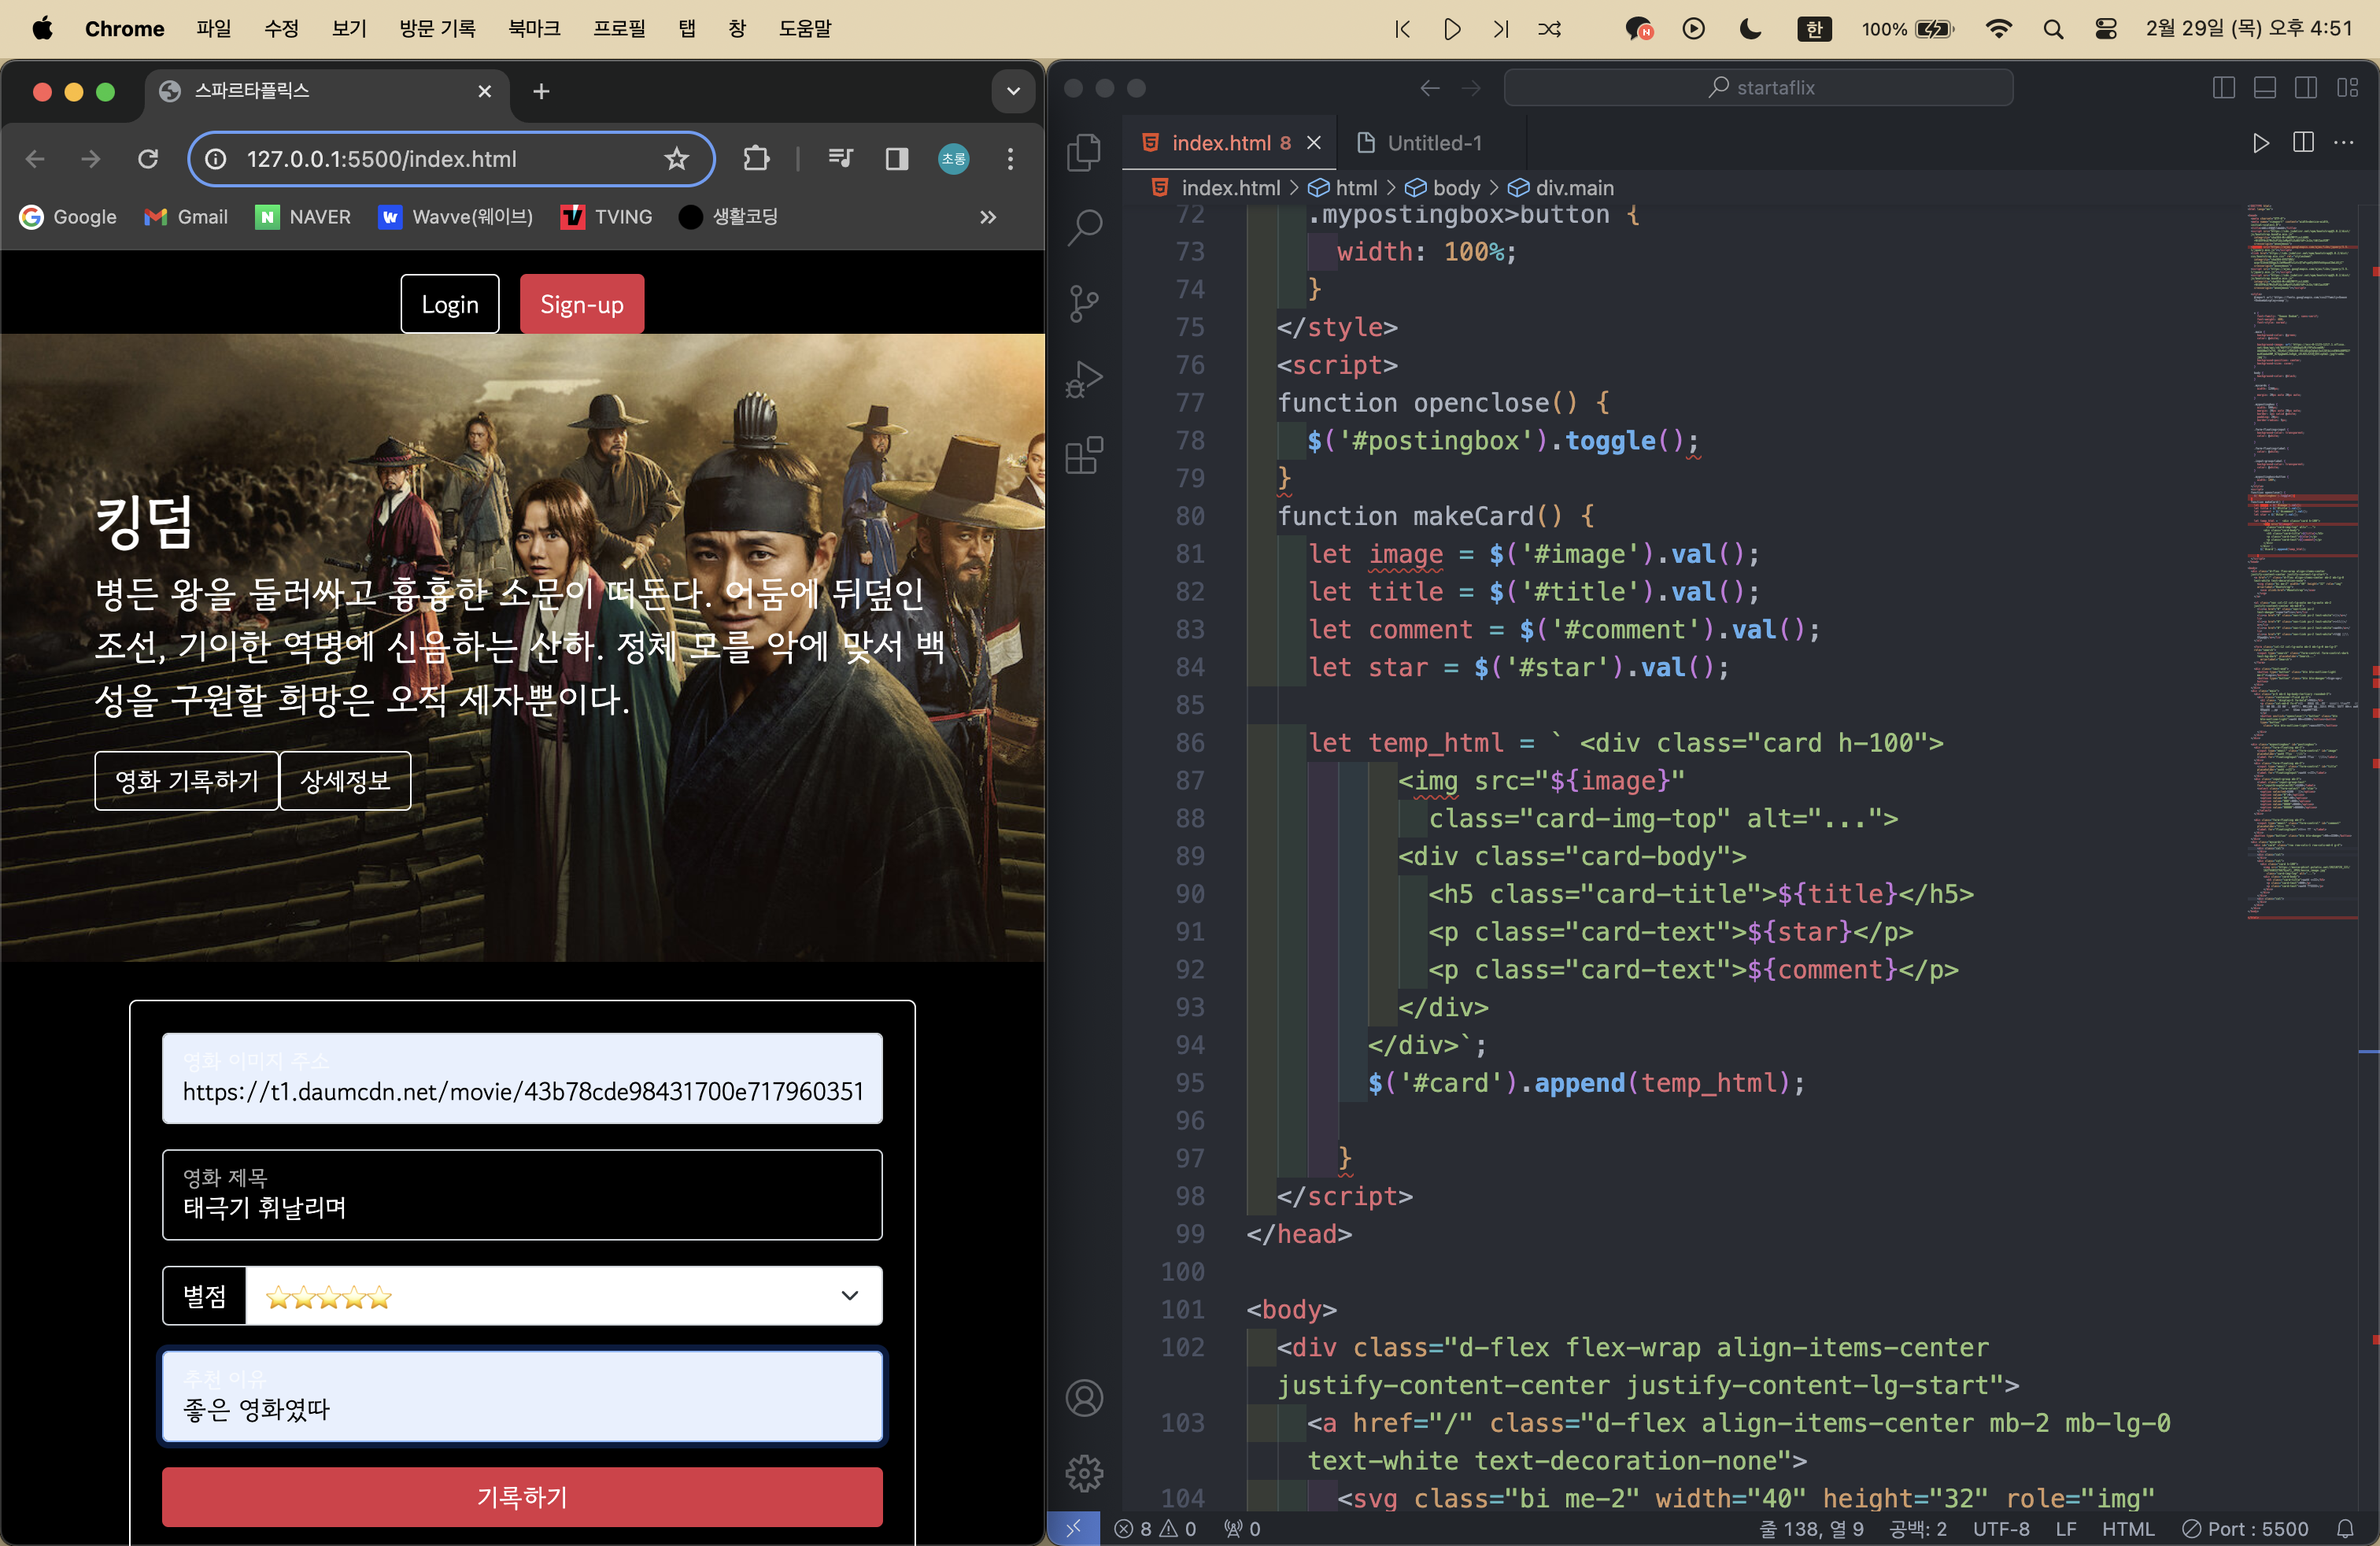2380x1546 pixels.
Task: Click the 영화 기록하기 button
Action: pyautogui.click(x=187, y=781)
